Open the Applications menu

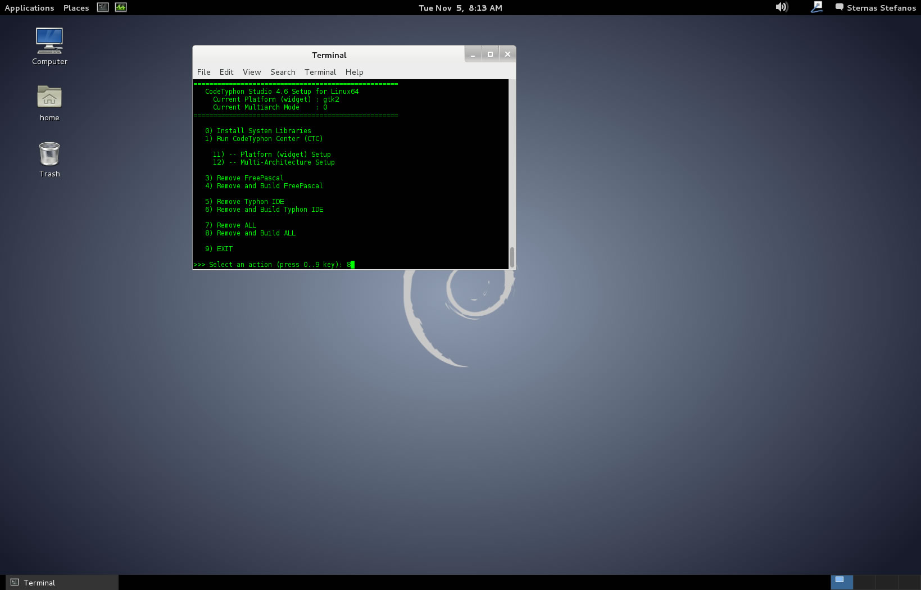[29, 8]
